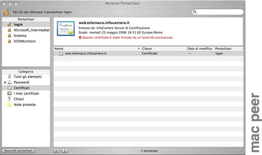Click the I miei certificati icon
The height and width of the screenshot is (155, 262).
pos(10,93)
